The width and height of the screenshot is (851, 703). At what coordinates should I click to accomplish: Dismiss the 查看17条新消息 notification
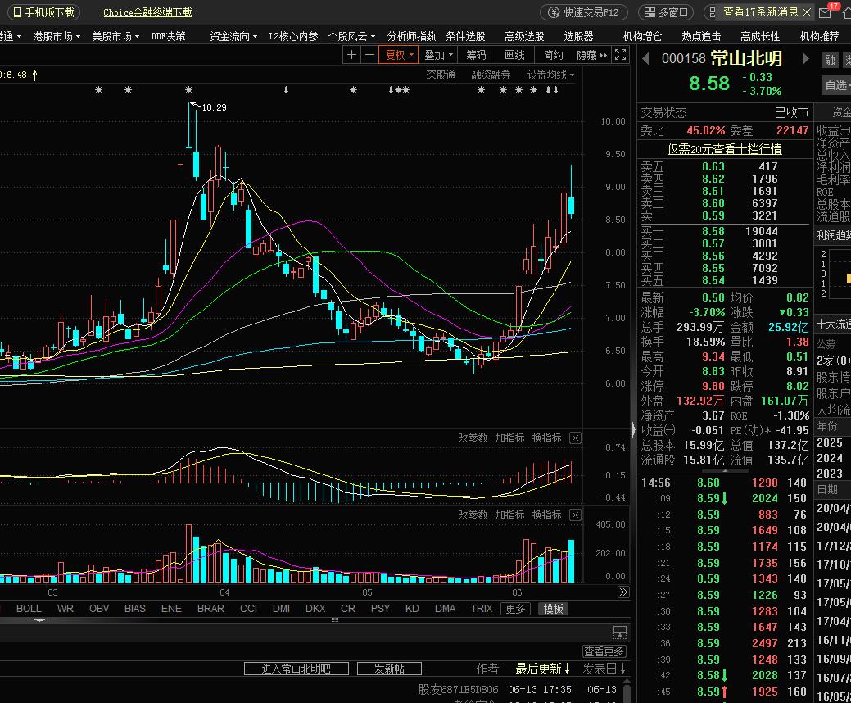coord(807,12)
